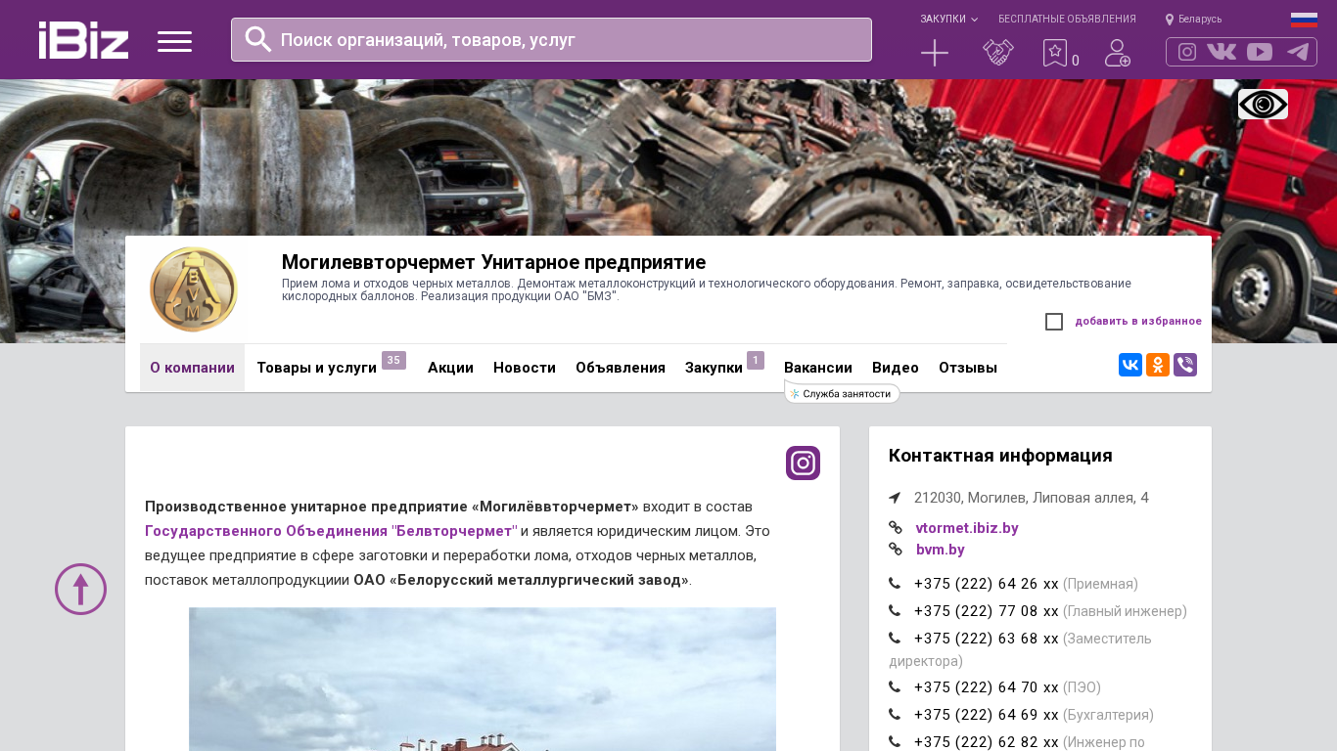The width and height of the screenshot is (1337, 751).
Task: Open favorites bookmark star icon
Action: [1055, 53]
